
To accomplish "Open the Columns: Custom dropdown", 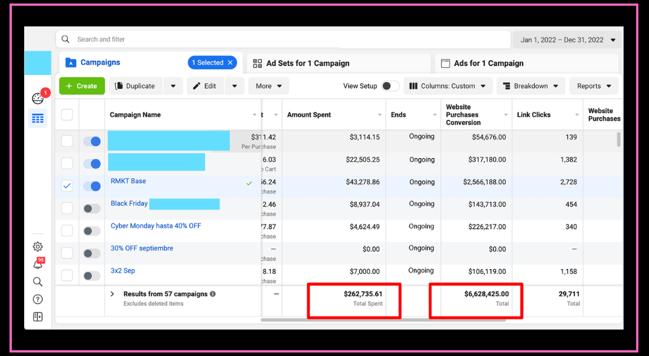I will [448, 86].
